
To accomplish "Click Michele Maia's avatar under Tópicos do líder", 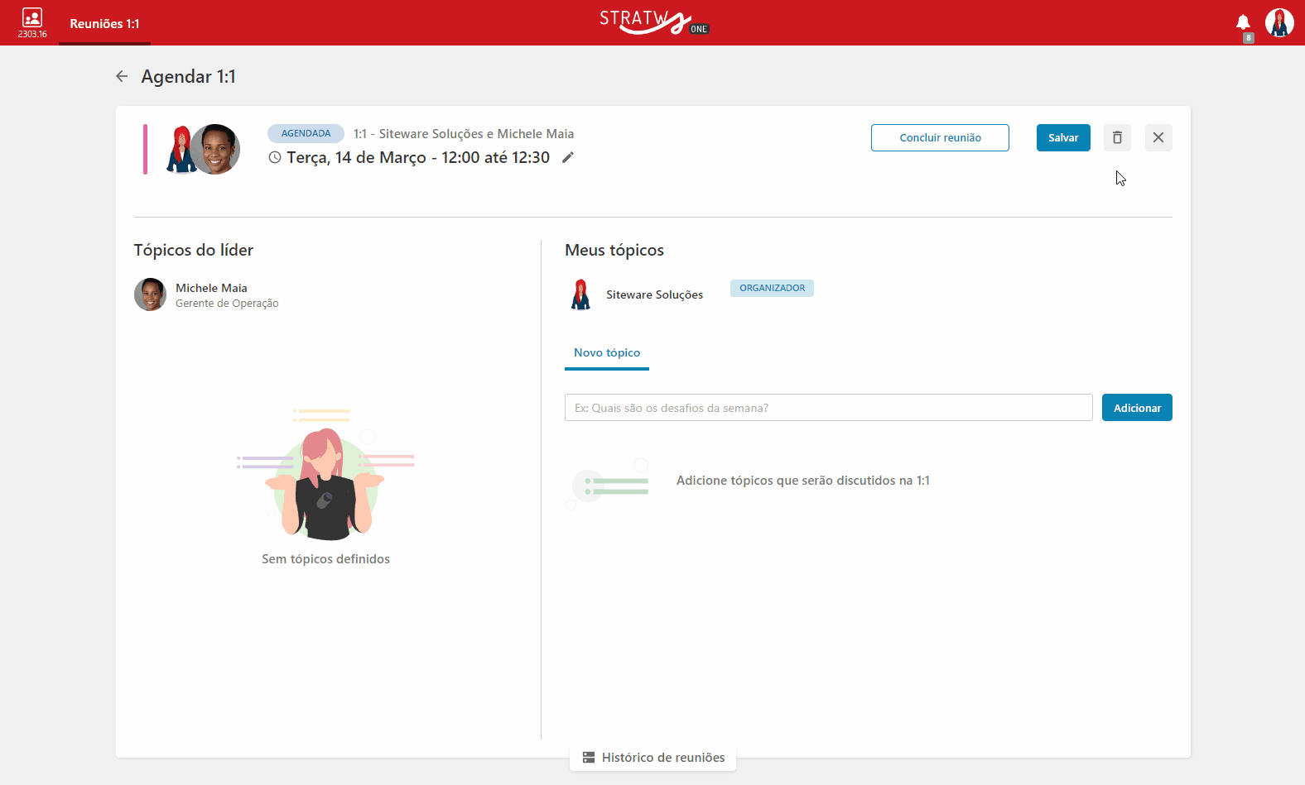I will point(150,294).
